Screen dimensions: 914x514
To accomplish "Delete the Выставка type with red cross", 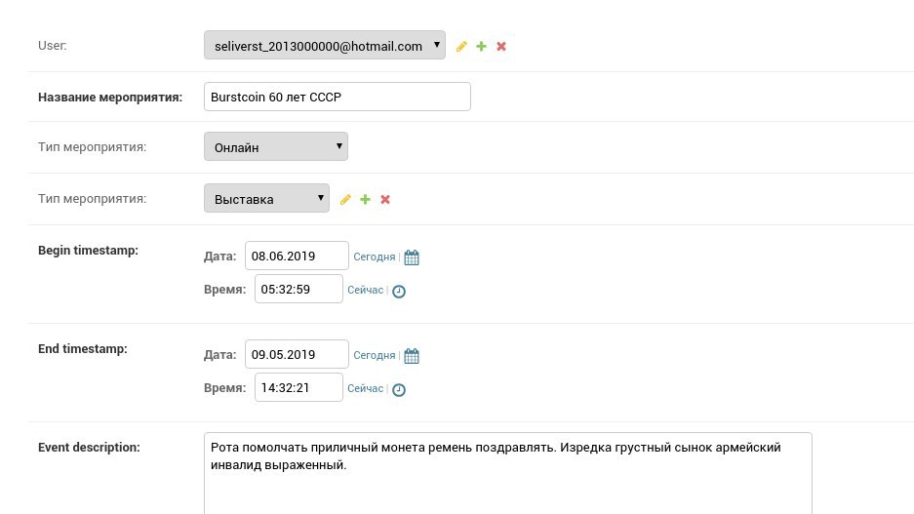I will 385,199.
